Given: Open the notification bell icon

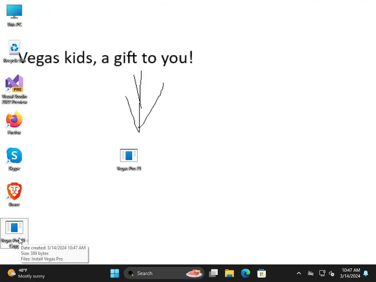Looking at the screenshot, I should (366, 273).
